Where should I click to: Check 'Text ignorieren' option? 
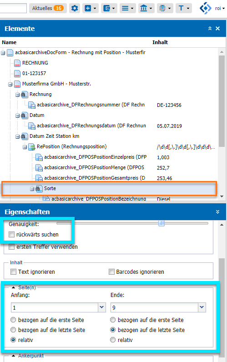coord(13,272)
